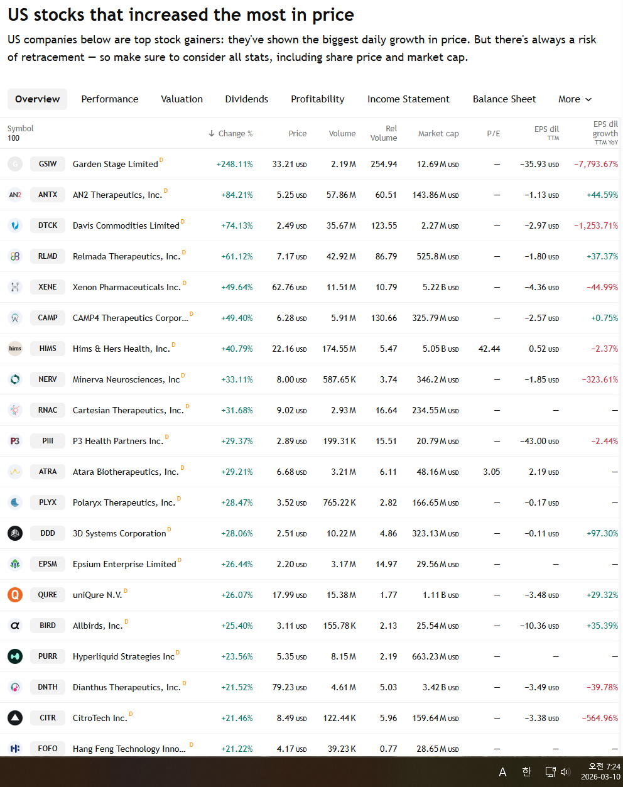The width and height of the screenshot is (623, 787).
Task: Click the Polaryx Therapeutics logo icon
Action: 15,502
